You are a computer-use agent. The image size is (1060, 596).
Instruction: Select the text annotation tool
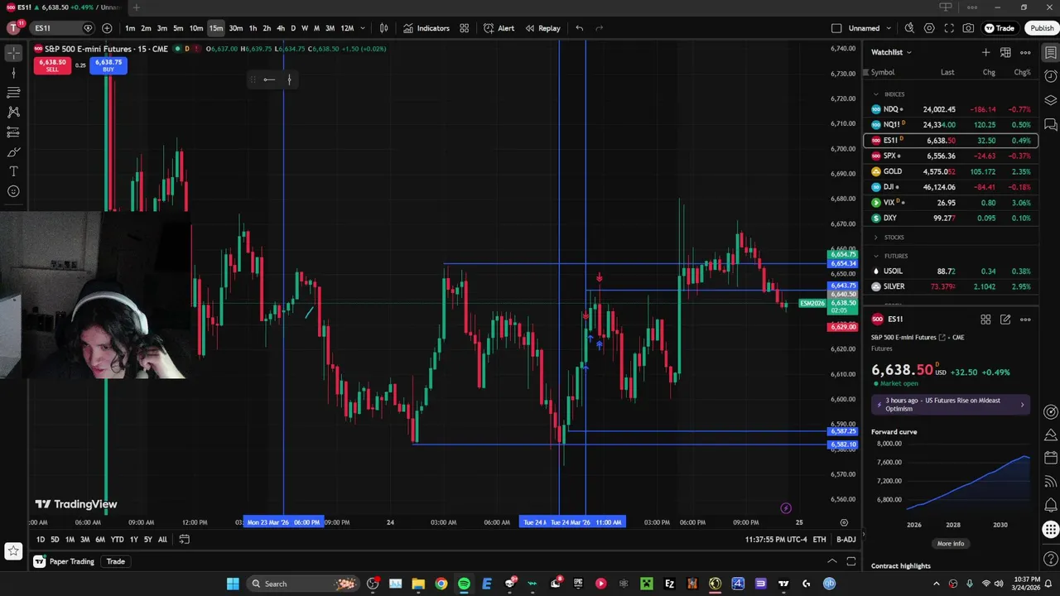[x=13, y=171]
